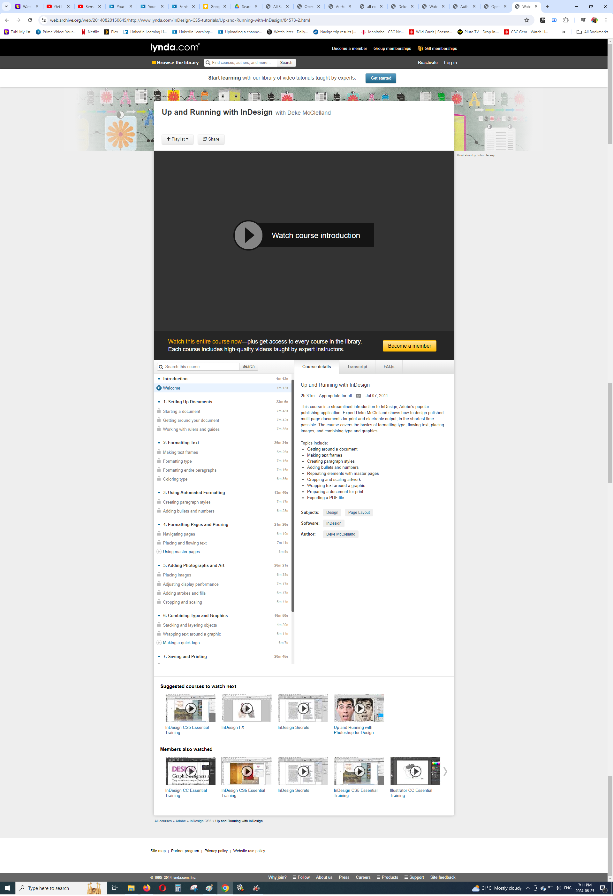Click the large play button on video
Image resolution: width=613 pixels, height=896 pixels.
248,235
